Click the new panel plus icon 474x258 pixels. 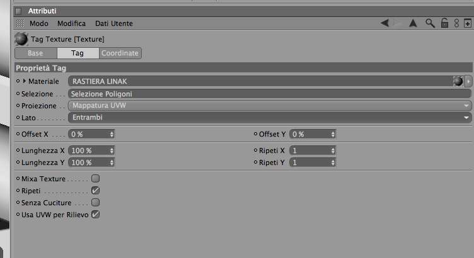pyautogui.click(x=467, y=23)
